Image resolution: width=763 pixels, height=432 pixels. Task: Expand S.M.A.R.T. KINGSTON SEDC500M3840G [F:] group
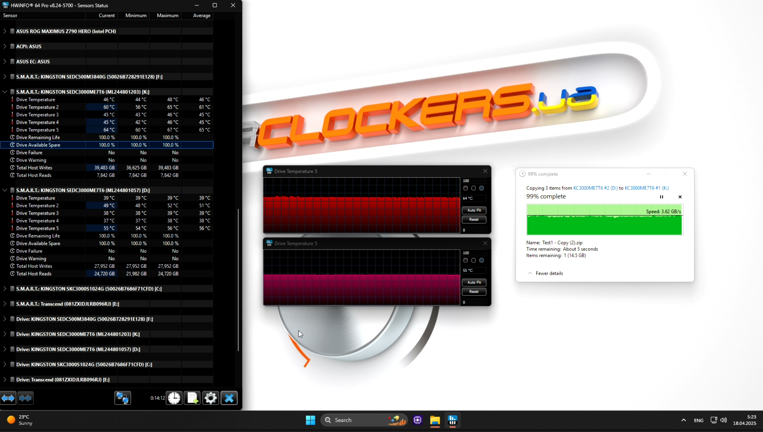pyautogui.click(x=5, y=77)
